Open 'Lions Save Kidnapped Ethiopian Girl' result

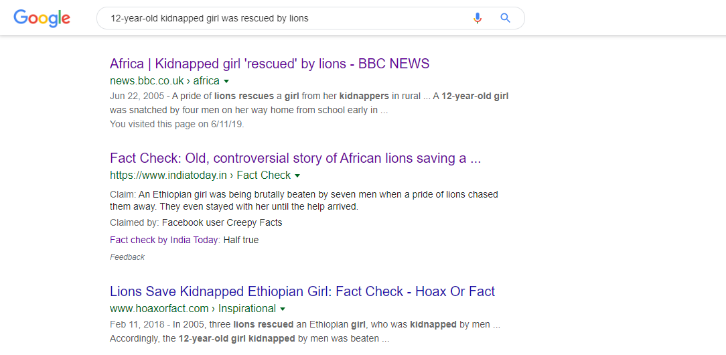(302, 291)
